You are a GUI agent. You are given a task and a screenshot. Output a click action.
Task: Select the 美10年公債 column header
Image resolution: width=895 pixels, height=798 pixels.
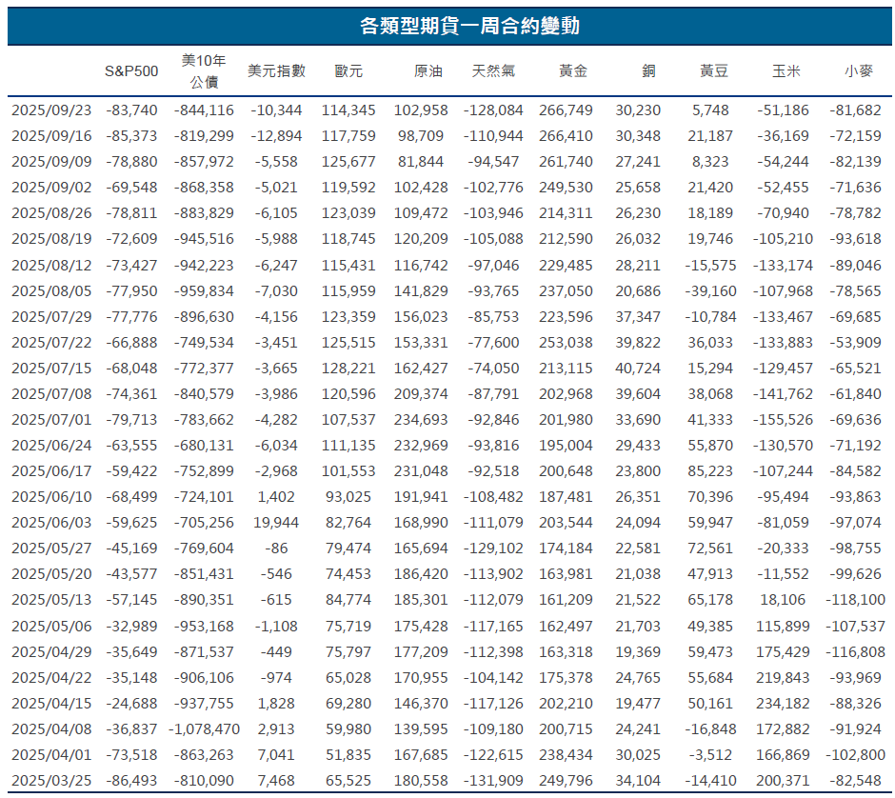coord(203,70)
